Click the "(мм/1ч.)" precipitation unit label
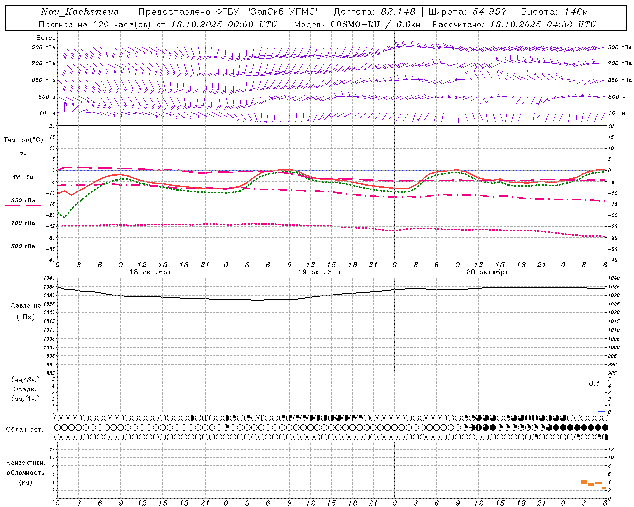This screenshot has width=634, height=507. [x=26, y=399]
